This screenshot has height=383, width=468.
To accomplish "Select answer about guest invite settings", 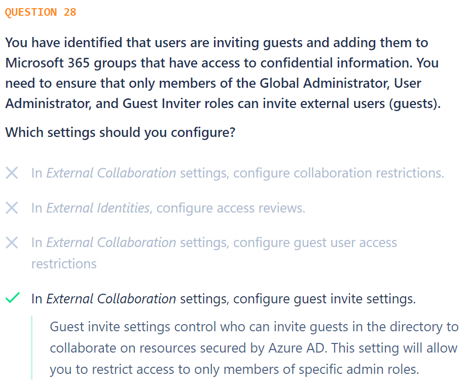I will (x=224, y=299).
